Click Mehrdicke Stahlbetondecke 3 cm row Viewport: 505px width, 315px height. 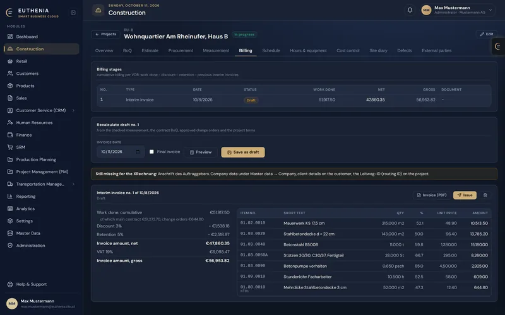click(364, 289)
